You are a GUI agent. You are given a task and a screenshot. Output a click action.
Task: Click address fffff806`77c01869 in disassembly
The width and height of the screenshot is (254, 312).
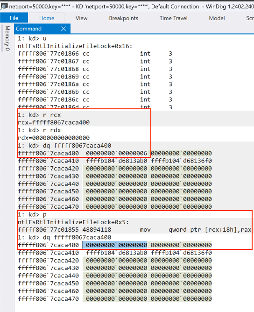tap(48, 77)
